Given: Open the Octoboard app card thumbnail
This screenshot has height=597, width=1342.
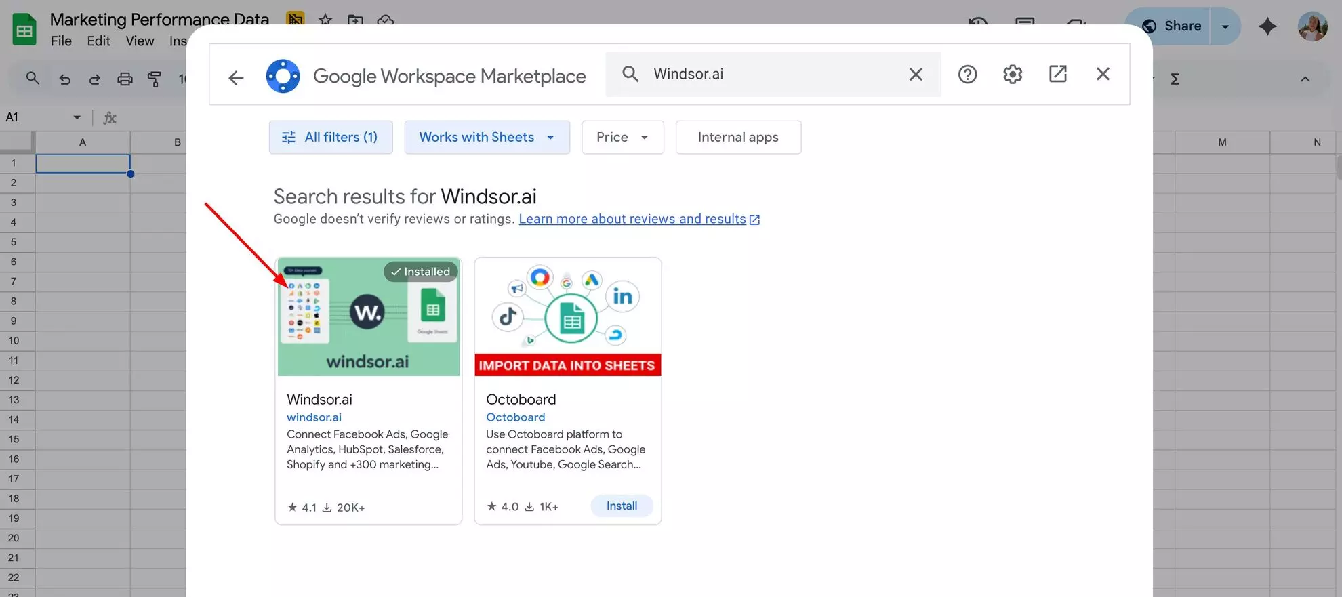Looking at the screenshot, I should 567,316.
